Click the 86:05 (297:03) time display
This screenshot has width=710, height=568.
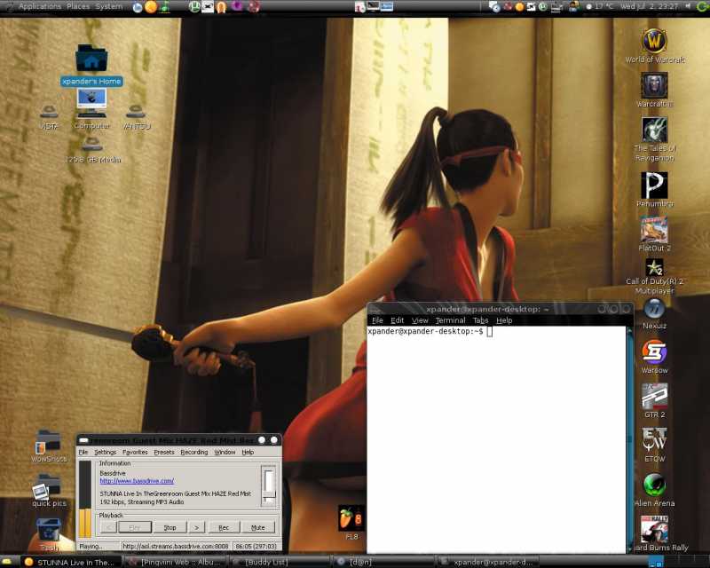256,547
